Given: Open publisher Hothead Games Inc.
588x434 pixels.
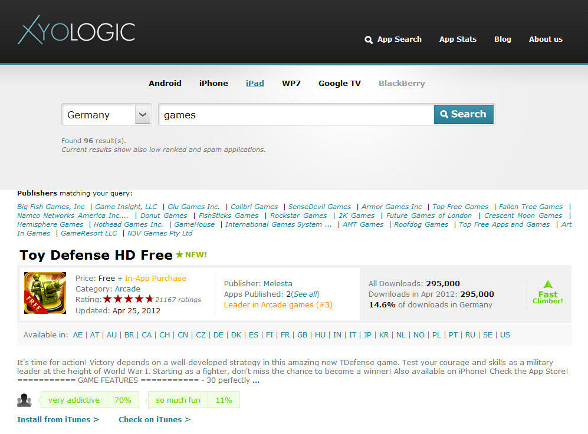Looking at the screenshot, I should coord(129,225).
